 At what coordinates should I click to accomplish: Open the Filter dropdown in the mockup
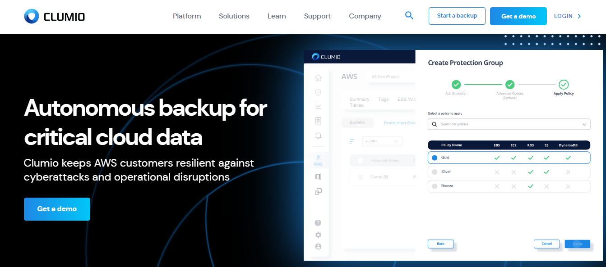coord(382,141)
